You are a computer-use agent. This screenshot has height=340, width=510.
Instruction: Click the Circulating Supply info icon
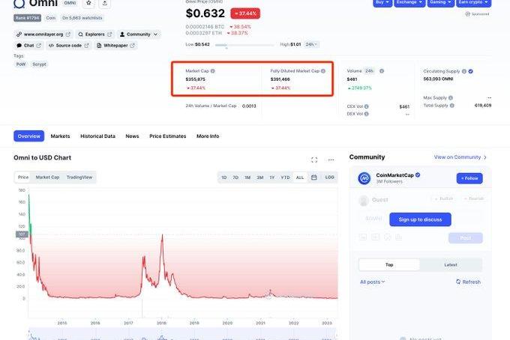464,71
